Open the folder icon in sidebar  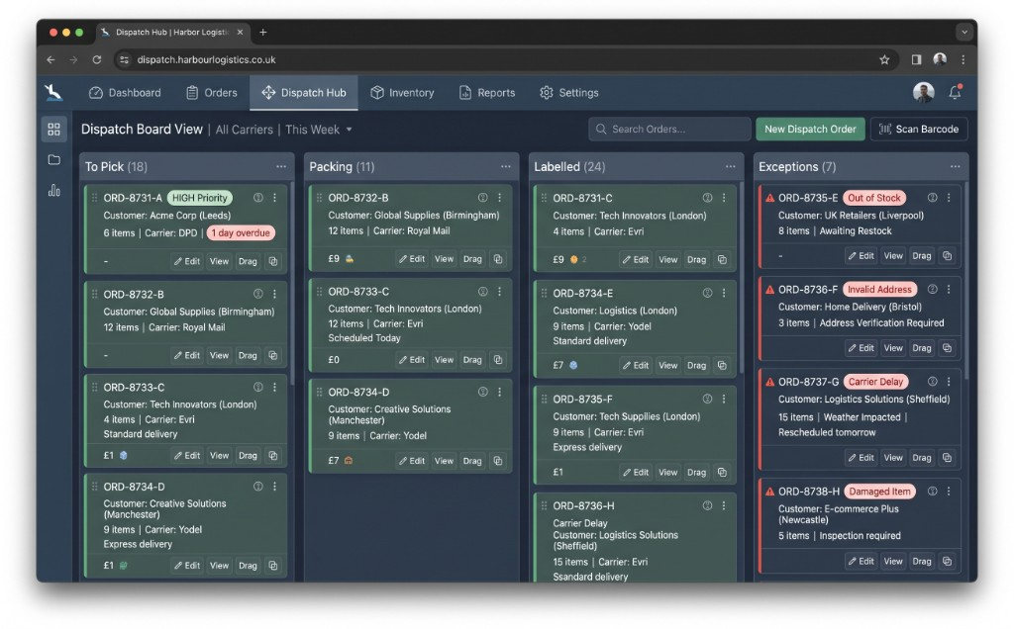pyautogui.click(x=54, y=159)
